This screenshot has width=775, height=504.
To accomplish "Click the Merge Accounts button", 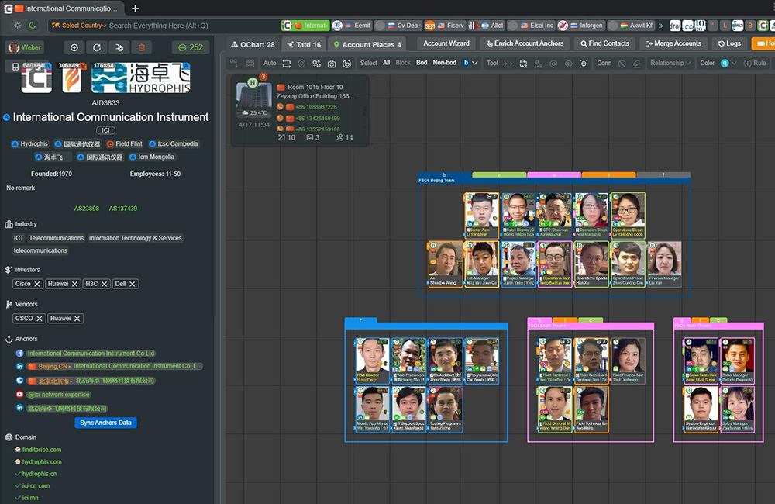I will (x=672, y=44).
